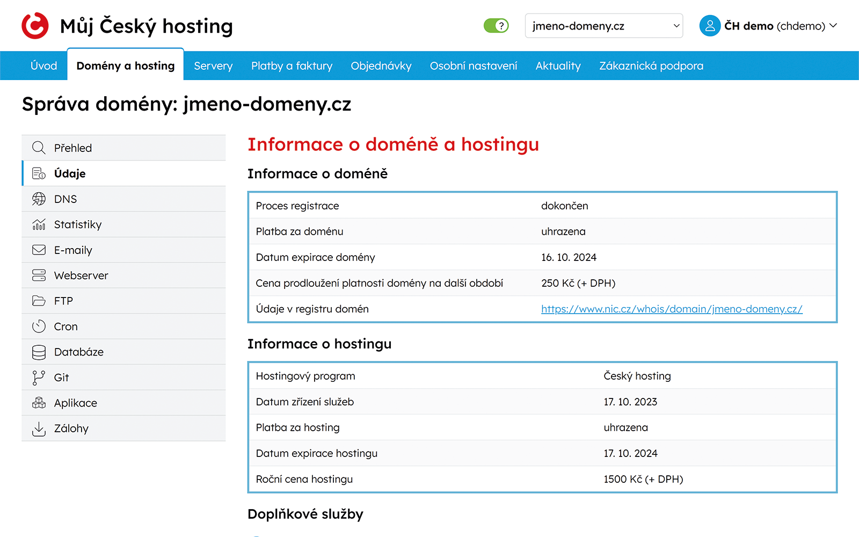Click the 'Hostingový program' label
This screenshot has width=859, height=537.
coord(305,376)
